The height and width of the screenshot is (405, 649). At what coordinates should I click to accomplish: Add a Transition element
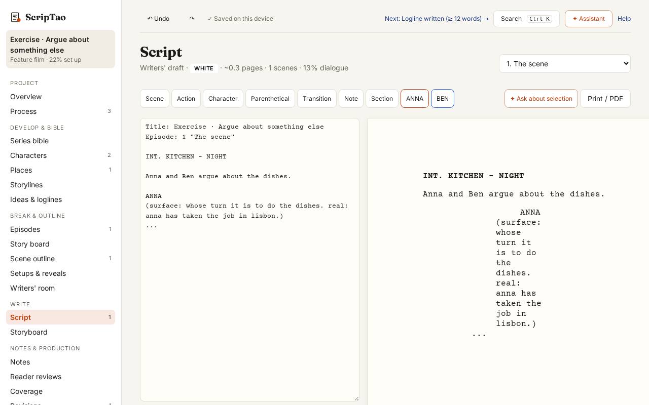click(317, 99)
